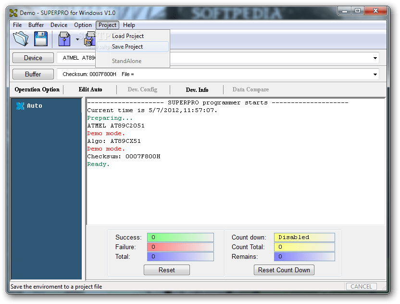Open a file with the folder toolbar icon

tap(20, 38)
